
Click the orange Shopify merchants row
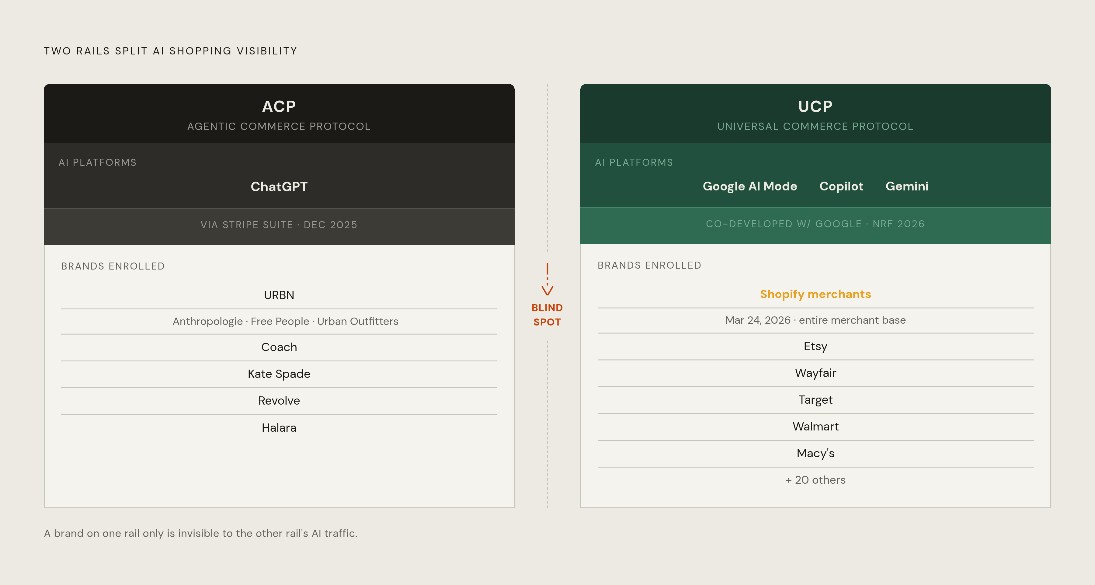815,294
